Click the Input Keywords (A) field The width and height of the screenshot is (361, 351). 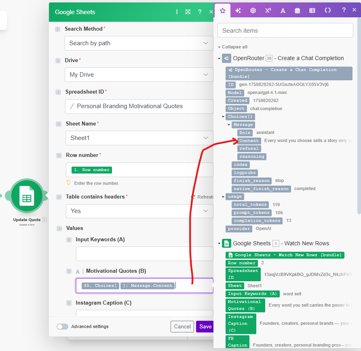[145, 254]
